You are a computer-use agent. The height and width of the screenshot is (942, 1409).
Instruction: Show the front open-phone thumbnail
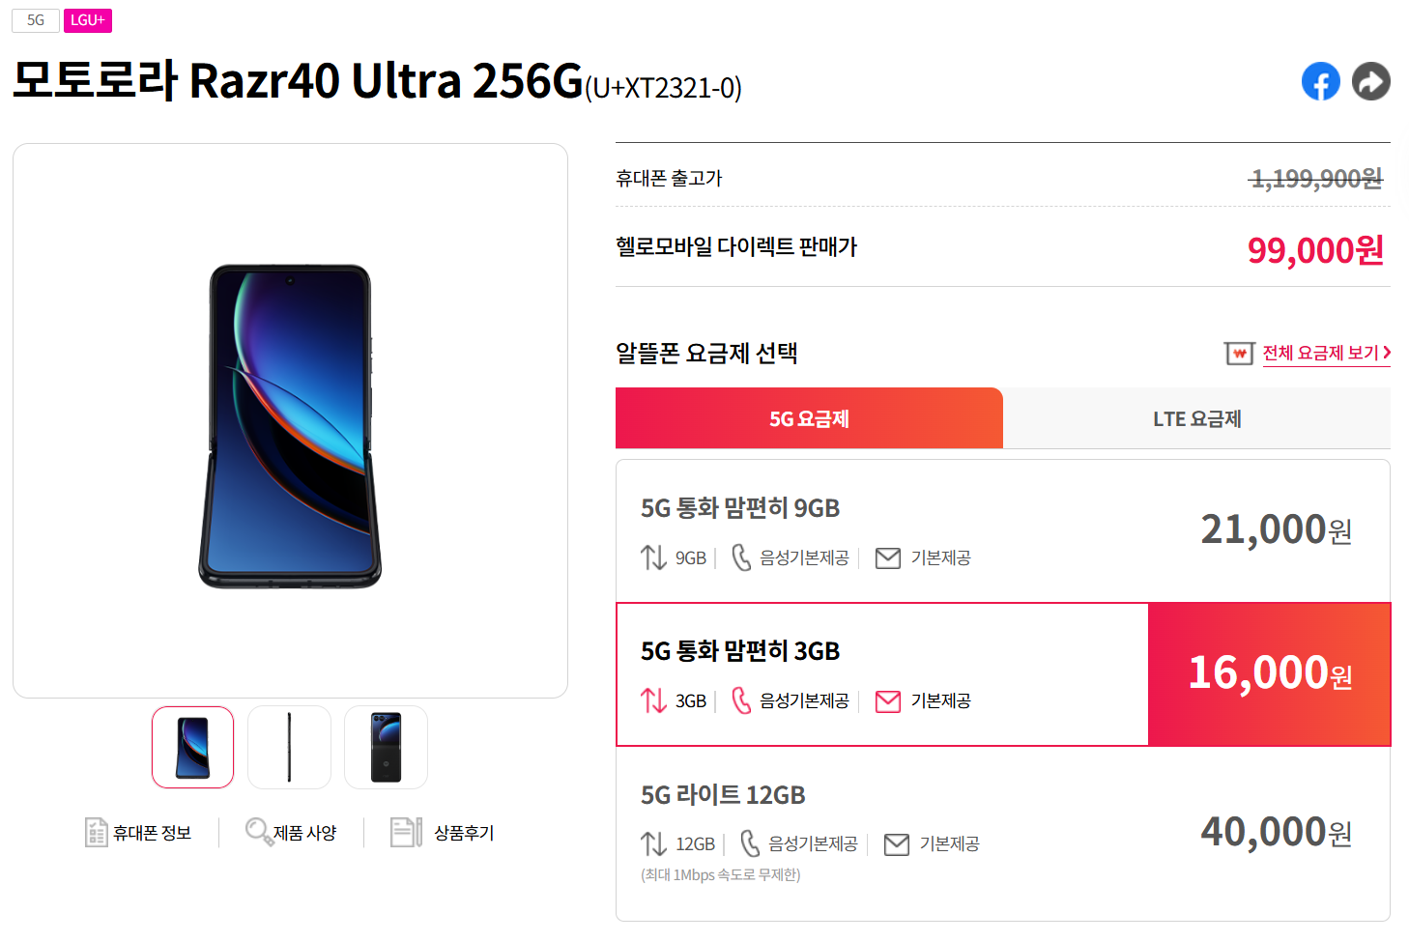(192, 747)
